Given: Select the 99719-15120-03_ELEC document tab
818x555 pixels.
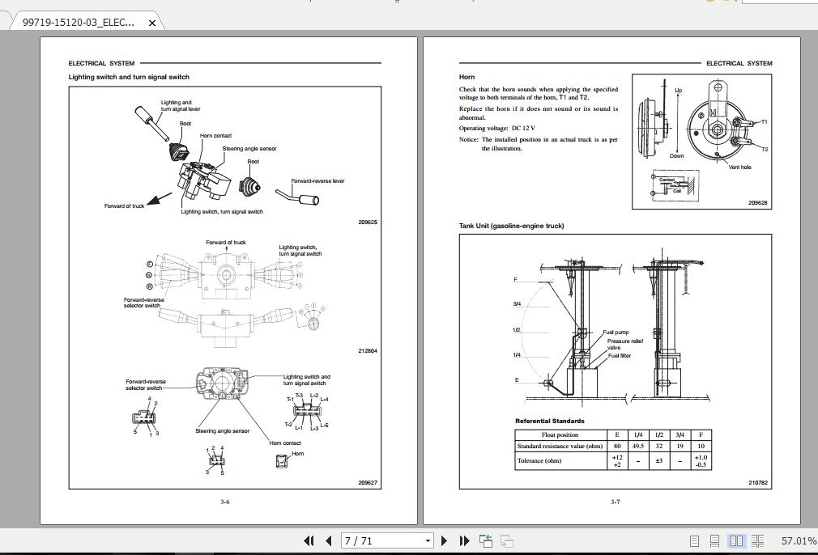Looking at the screenshot, I should coord(77,23).
